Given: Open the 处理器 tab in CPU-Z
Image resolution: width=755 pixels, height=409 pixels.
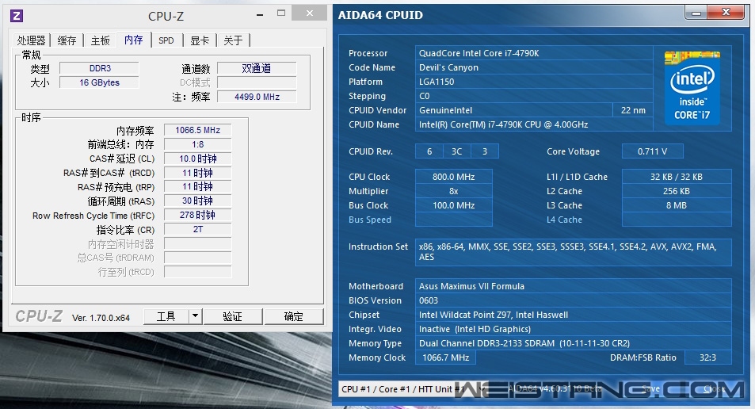Looking at the screenshot, I should [x=32, y=40].
